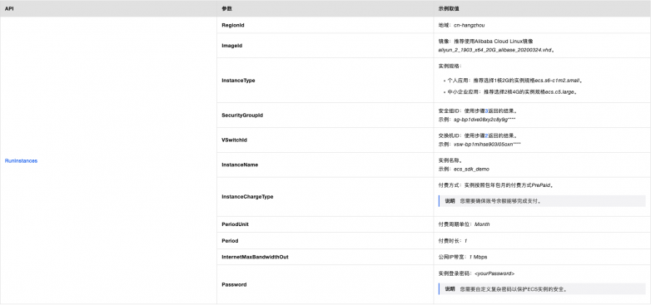Click the PrePaid payment method text

[x=497, y=185]
